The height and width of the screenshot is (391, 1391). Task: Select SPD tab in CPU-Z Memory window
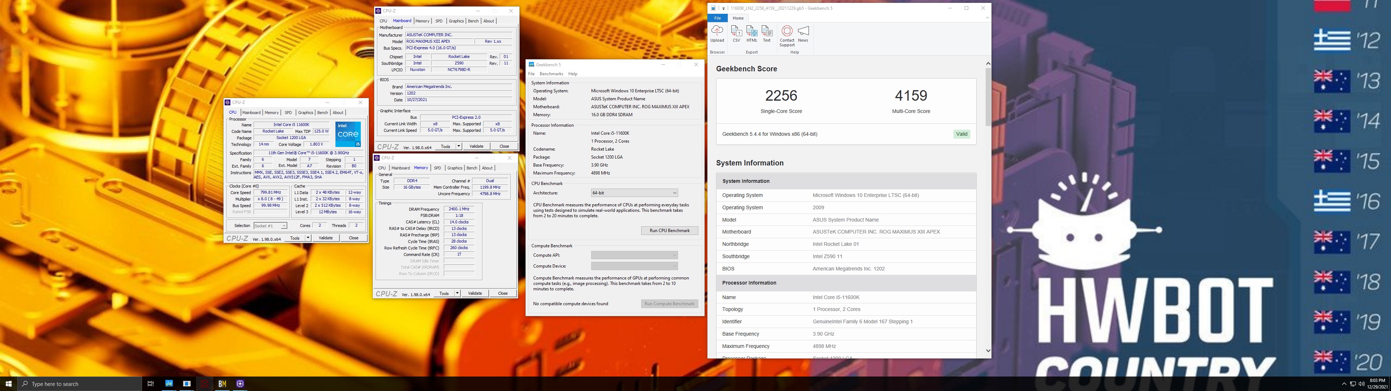coord(437,168)
